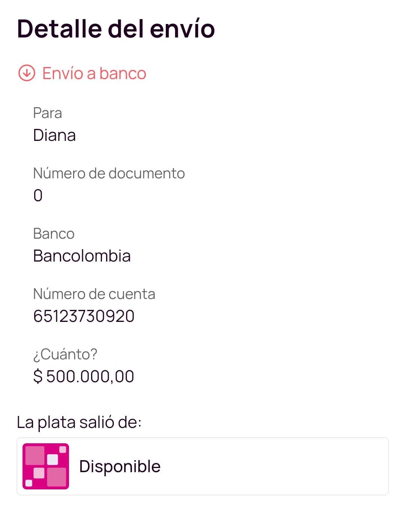Click the document number value 0
This screenshot has width=405, height=507.
38,196
